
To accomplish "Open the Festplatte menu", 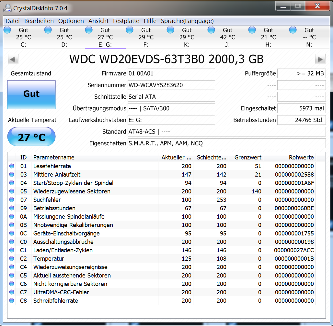I will pyautogui.click(x=126, y=21).
